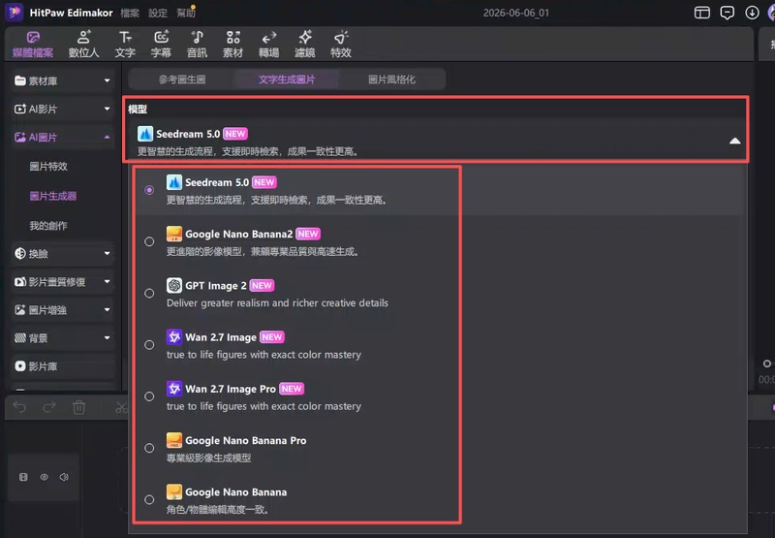Screen dimensions: 775x538
Task: Open the 數位人 digital human tool
Action: (x=83, y=44)
